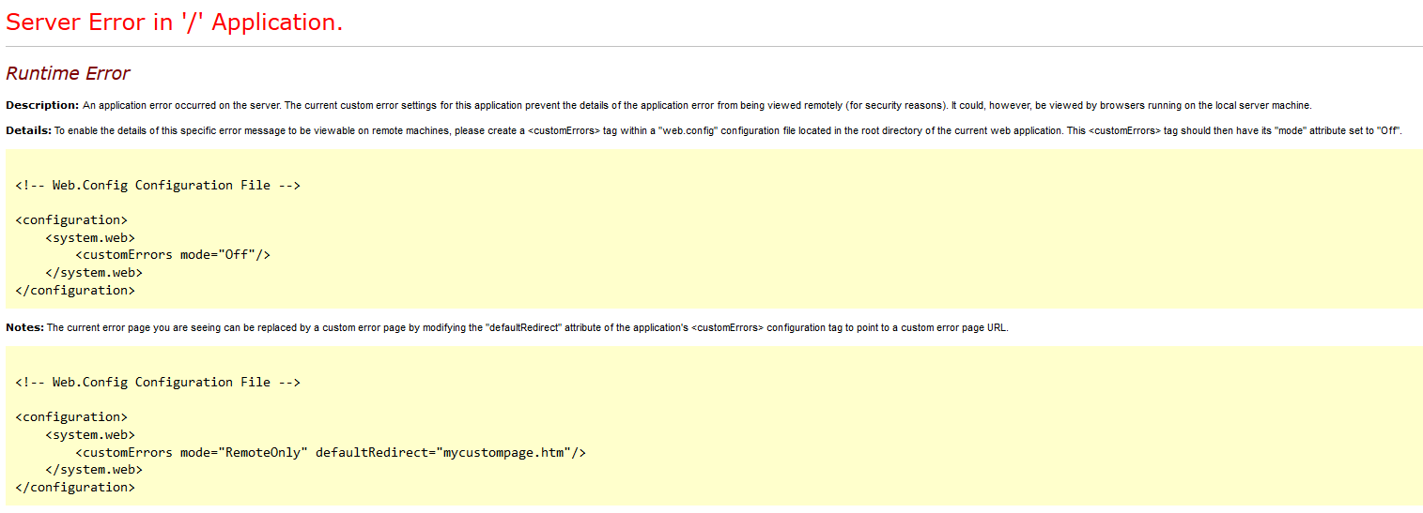Click the first closing </configuration> tag

pos(75,291)
